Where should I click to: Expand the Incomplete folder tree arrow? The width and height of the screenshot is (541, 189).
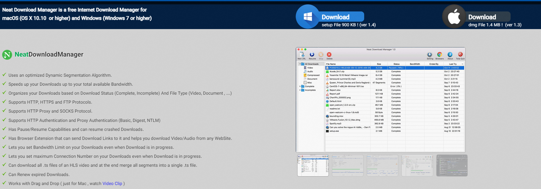[300, 90]
